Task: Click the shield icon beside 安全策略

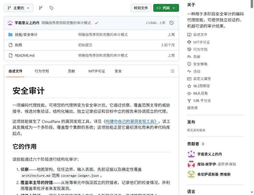Action: coord(189,64)
